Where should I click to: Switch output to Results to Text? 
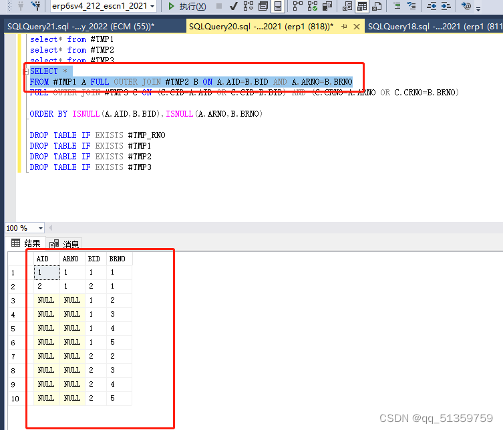[x=347, y=6]
